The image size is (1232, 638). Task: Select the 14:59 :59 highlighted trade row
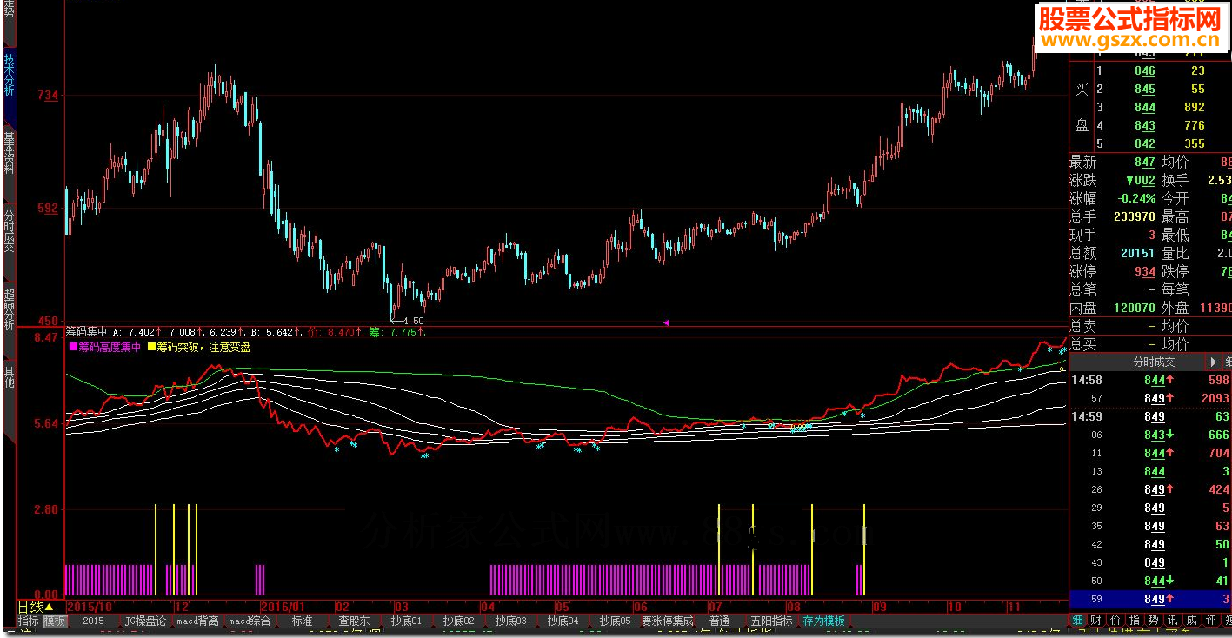[1150, 599]
